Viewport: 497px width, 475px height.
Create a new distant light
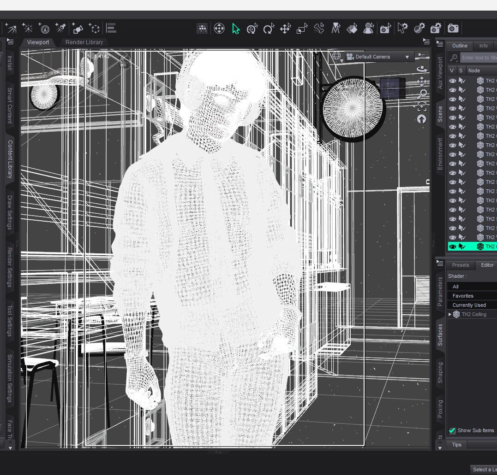pos(11,29)
